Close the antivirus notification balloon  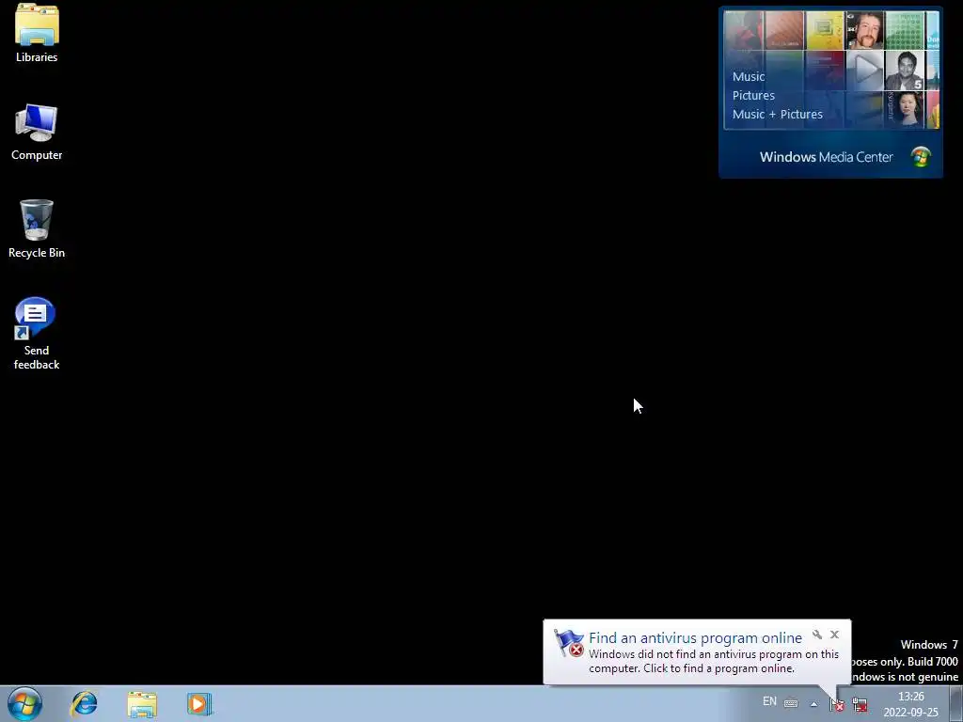pos(834,635)
